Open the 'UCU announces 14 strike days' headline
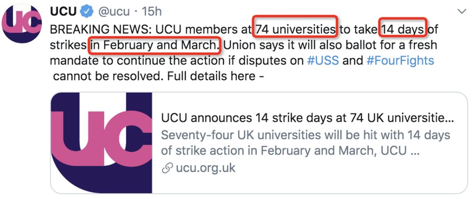Image resolution: width=473 pixels, height=199 pixels. coord(307,118)
